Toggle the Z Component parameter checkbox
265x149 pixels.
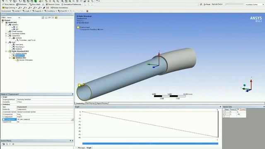click(x=4, y=120)
